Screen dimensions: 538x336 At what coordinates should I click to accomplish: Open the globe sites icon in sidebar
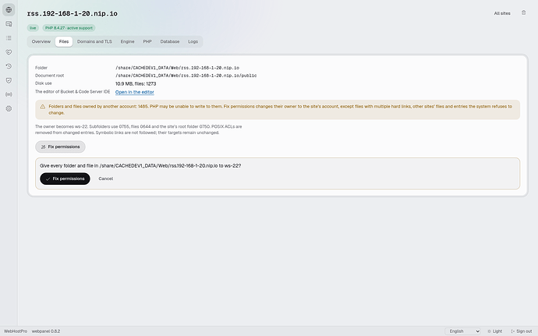[x=9, y=9]
